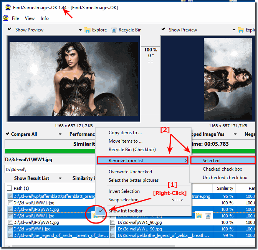Screen dimensions: 258x250
Task: Click the image icon of the ziffernblatt_orang row
Action: point(10,196)
